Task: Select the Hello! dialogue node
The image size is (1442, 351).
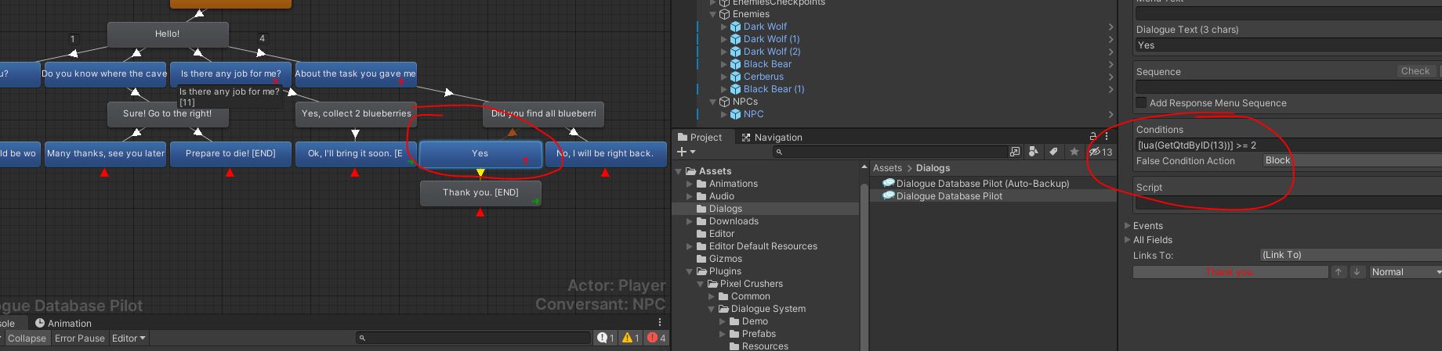Action: (168, 34)
